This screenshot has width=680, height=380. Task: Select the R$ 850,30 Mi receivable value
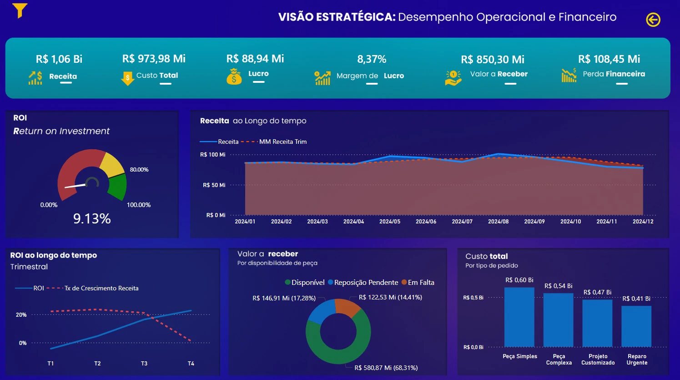coord(493,60)
